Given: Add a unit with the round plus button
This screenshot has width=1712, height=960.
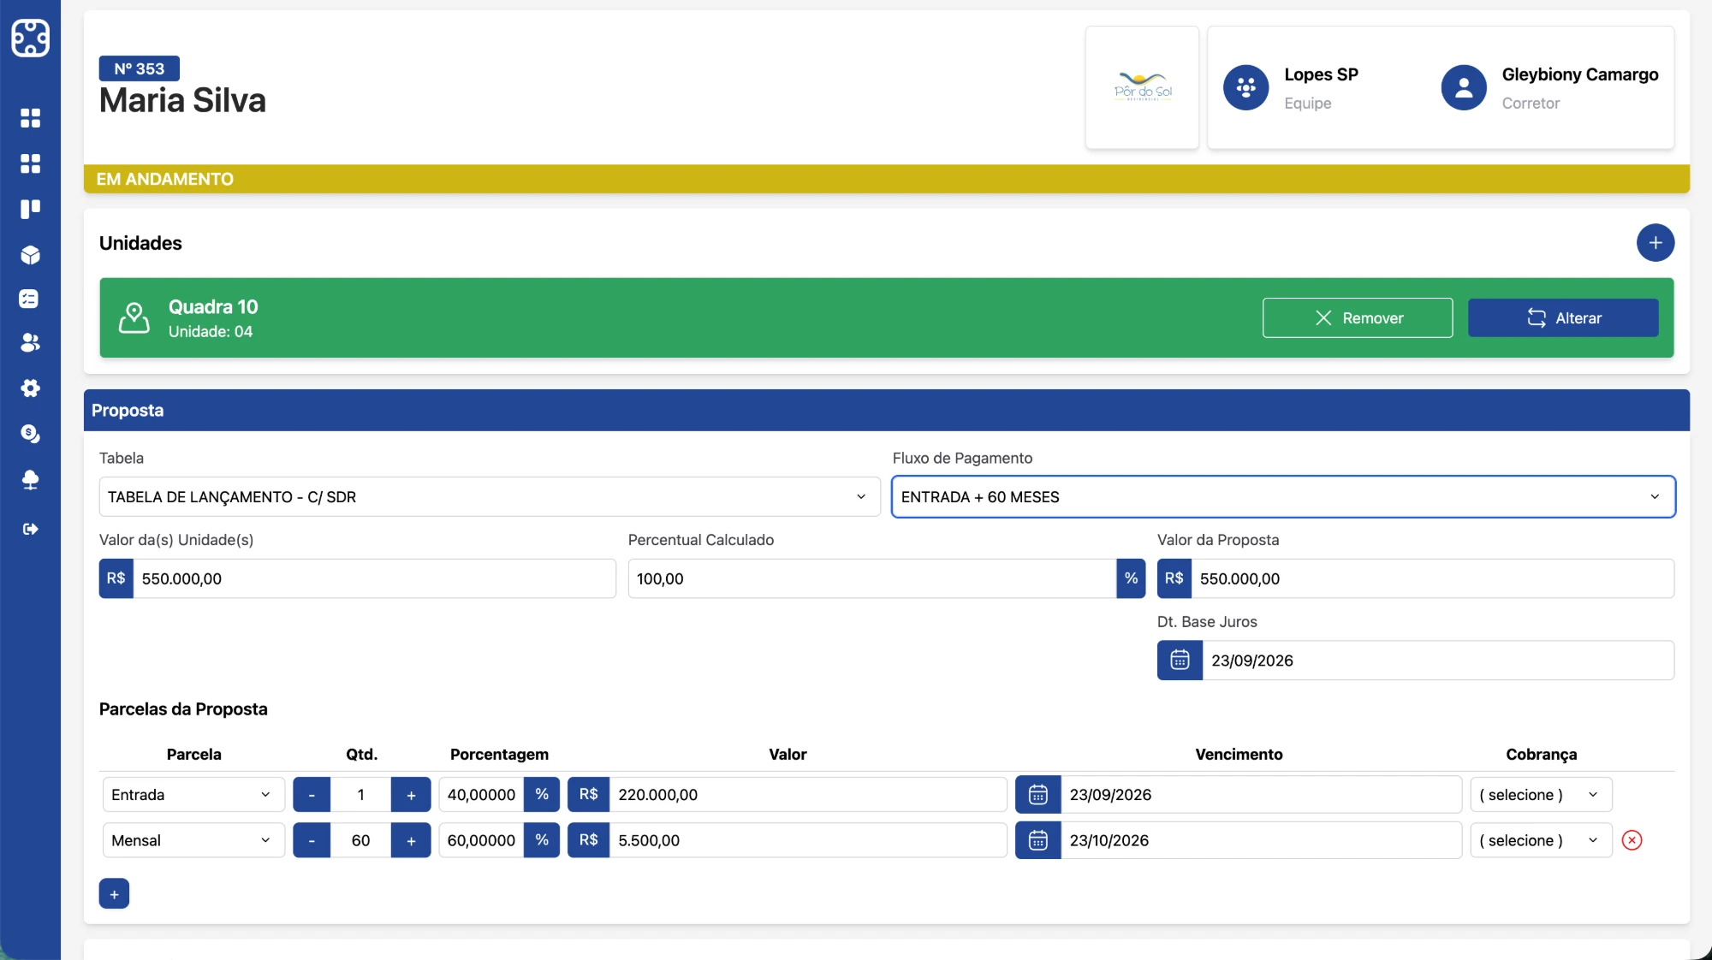Looking at the screenshot, I should pos(1655,243).
